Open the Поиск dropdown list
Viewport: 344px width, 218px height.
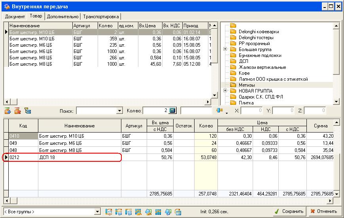pos(119,111)
